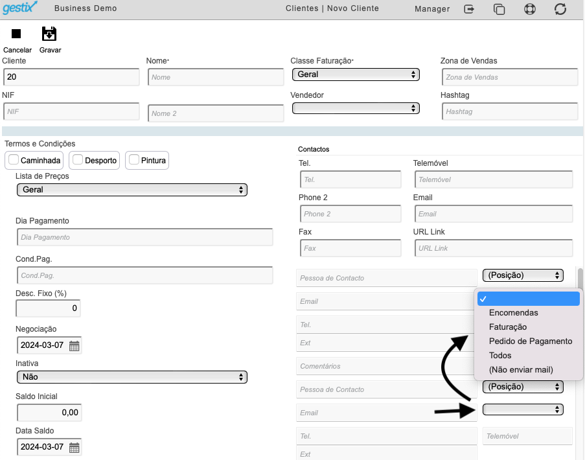Open Negociação date calendar icon
This screenshot has height=460, width=585.
(x=75, y=346)
